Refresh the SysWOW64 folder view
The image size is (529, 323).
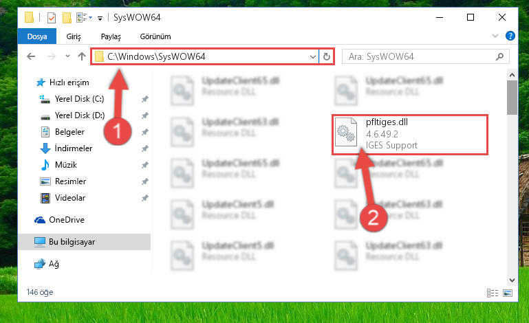pyautogui.click(x=326, y=56)
